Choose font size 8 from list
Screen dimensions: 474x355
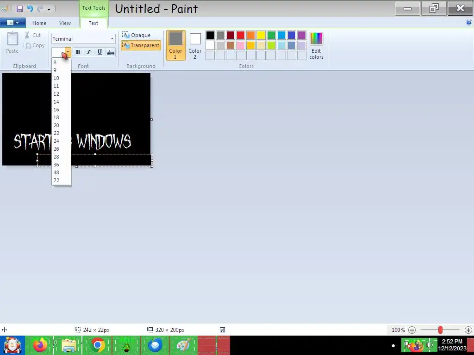point(62,62)
